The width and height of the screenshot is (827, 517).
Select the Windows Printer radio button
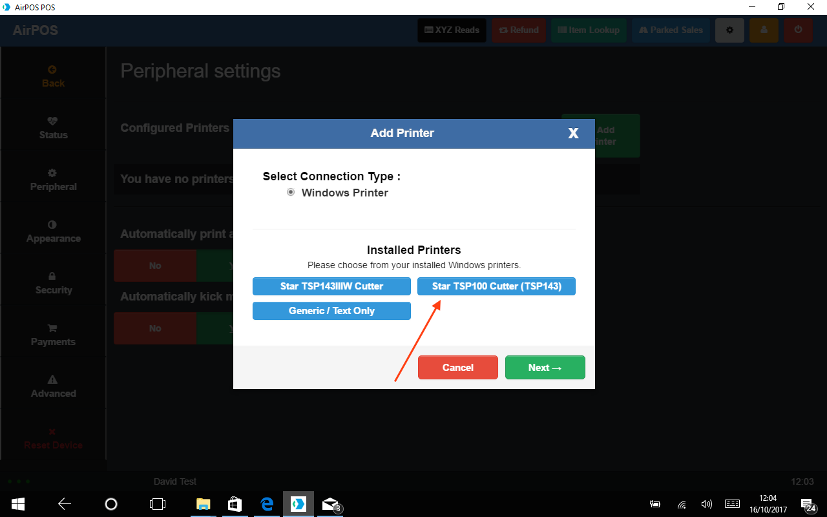(291, 193)
